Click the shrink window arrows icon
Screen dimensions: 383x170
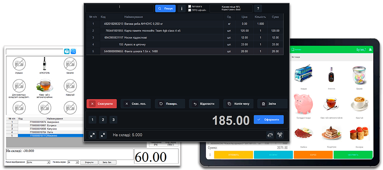click(x=103, y=135)
